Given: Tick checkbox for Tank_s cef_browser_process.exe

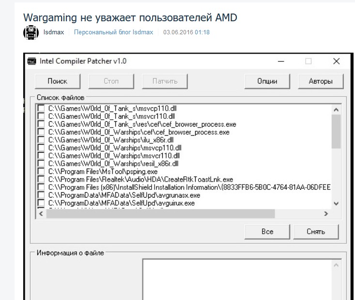Looking at the screenshot, I should [x=41, y=124].
